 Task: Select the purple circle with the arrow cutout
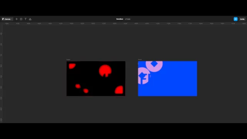pyautogui.click(x=144, y=76)
